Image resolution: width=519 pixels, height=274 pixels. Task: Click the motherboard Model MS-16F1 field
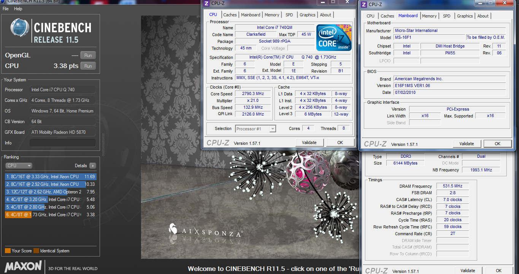coord(430,38)
